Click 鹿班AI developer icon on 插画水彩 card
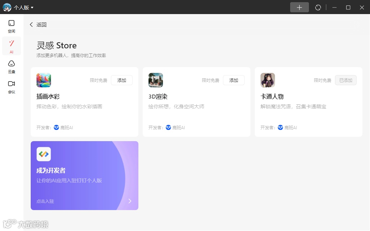 click(x=56, y=127)
